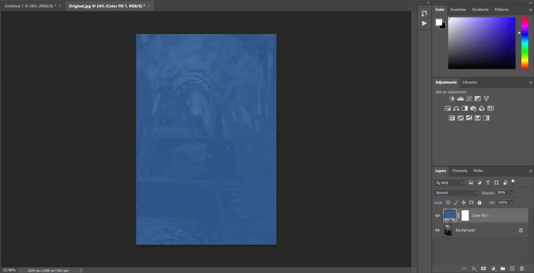The height and width of the screenshot is (273, 534).
Task: Add a Color Balance adjustment
Action: coord(456,109)
